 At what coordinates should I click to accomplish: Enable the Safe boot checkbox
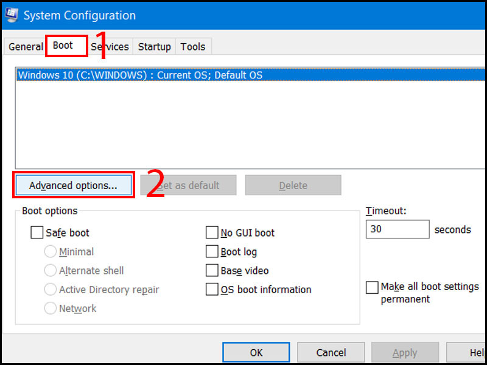(x=37, y=232)
